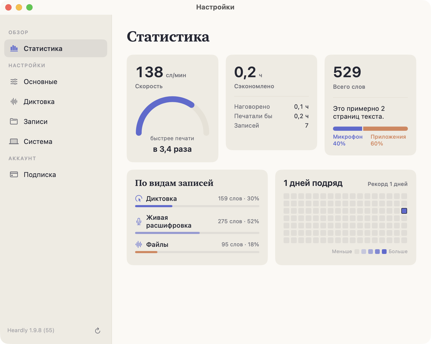Click the 0,2 ч Сэкономлено value
The width and height of the screenshot is (431, 344).
pyautogui.click(x=248, y=72)
